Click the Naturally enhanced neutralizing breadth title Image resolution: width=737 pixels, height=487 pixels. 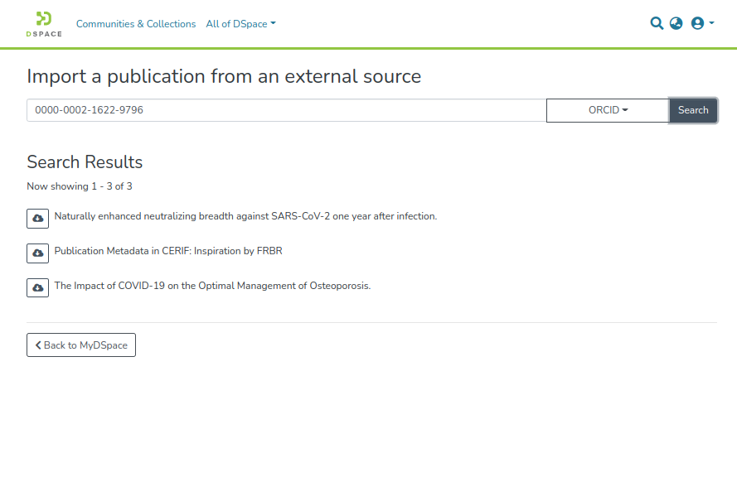coord(245,216)
